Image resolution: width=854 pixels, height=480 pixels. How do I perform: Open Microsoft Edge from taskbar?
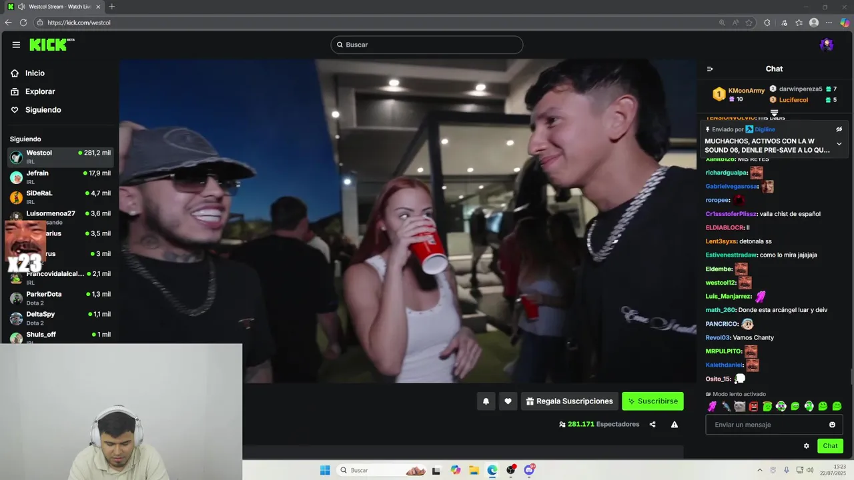492,470
